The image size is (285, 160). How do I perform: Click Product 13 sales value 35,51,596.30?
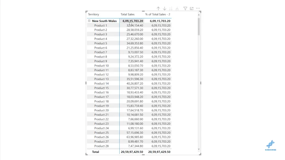point(135,79)
